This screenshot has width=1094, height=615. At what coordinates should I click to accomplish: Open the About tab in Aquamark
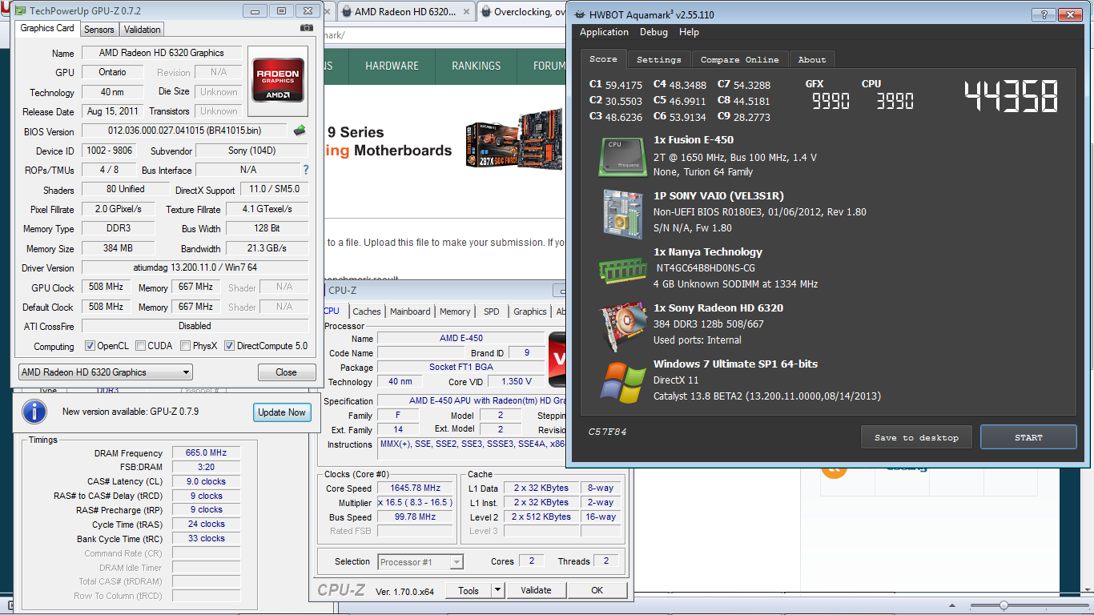point(811,59)
